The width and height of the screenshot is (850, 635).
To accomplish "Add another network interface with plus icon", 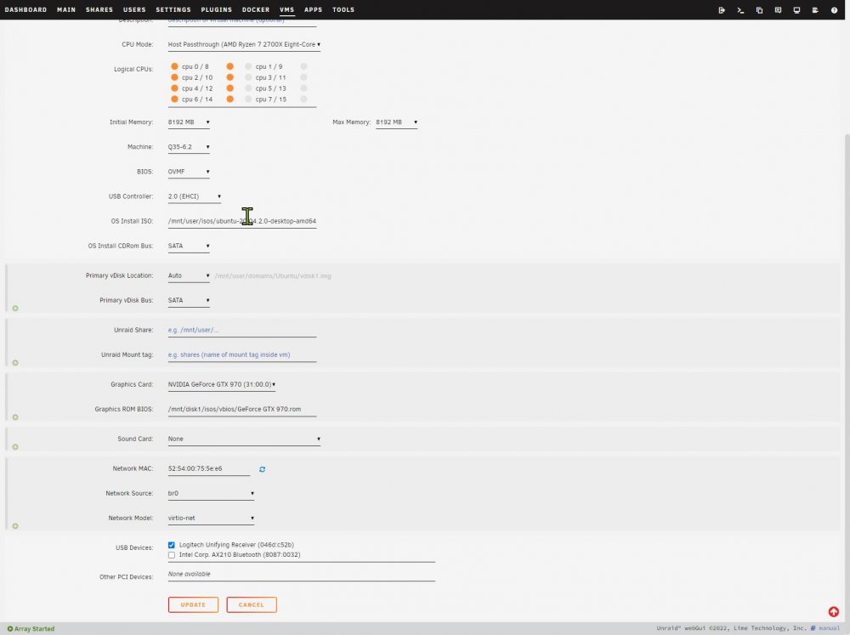I will click(x=15, y=526).
